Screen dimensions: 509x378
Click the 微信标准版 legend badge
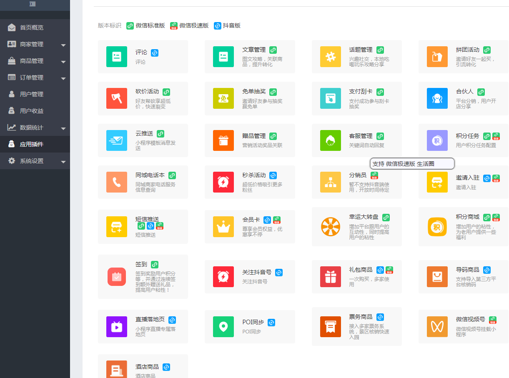tap(130, 26)
